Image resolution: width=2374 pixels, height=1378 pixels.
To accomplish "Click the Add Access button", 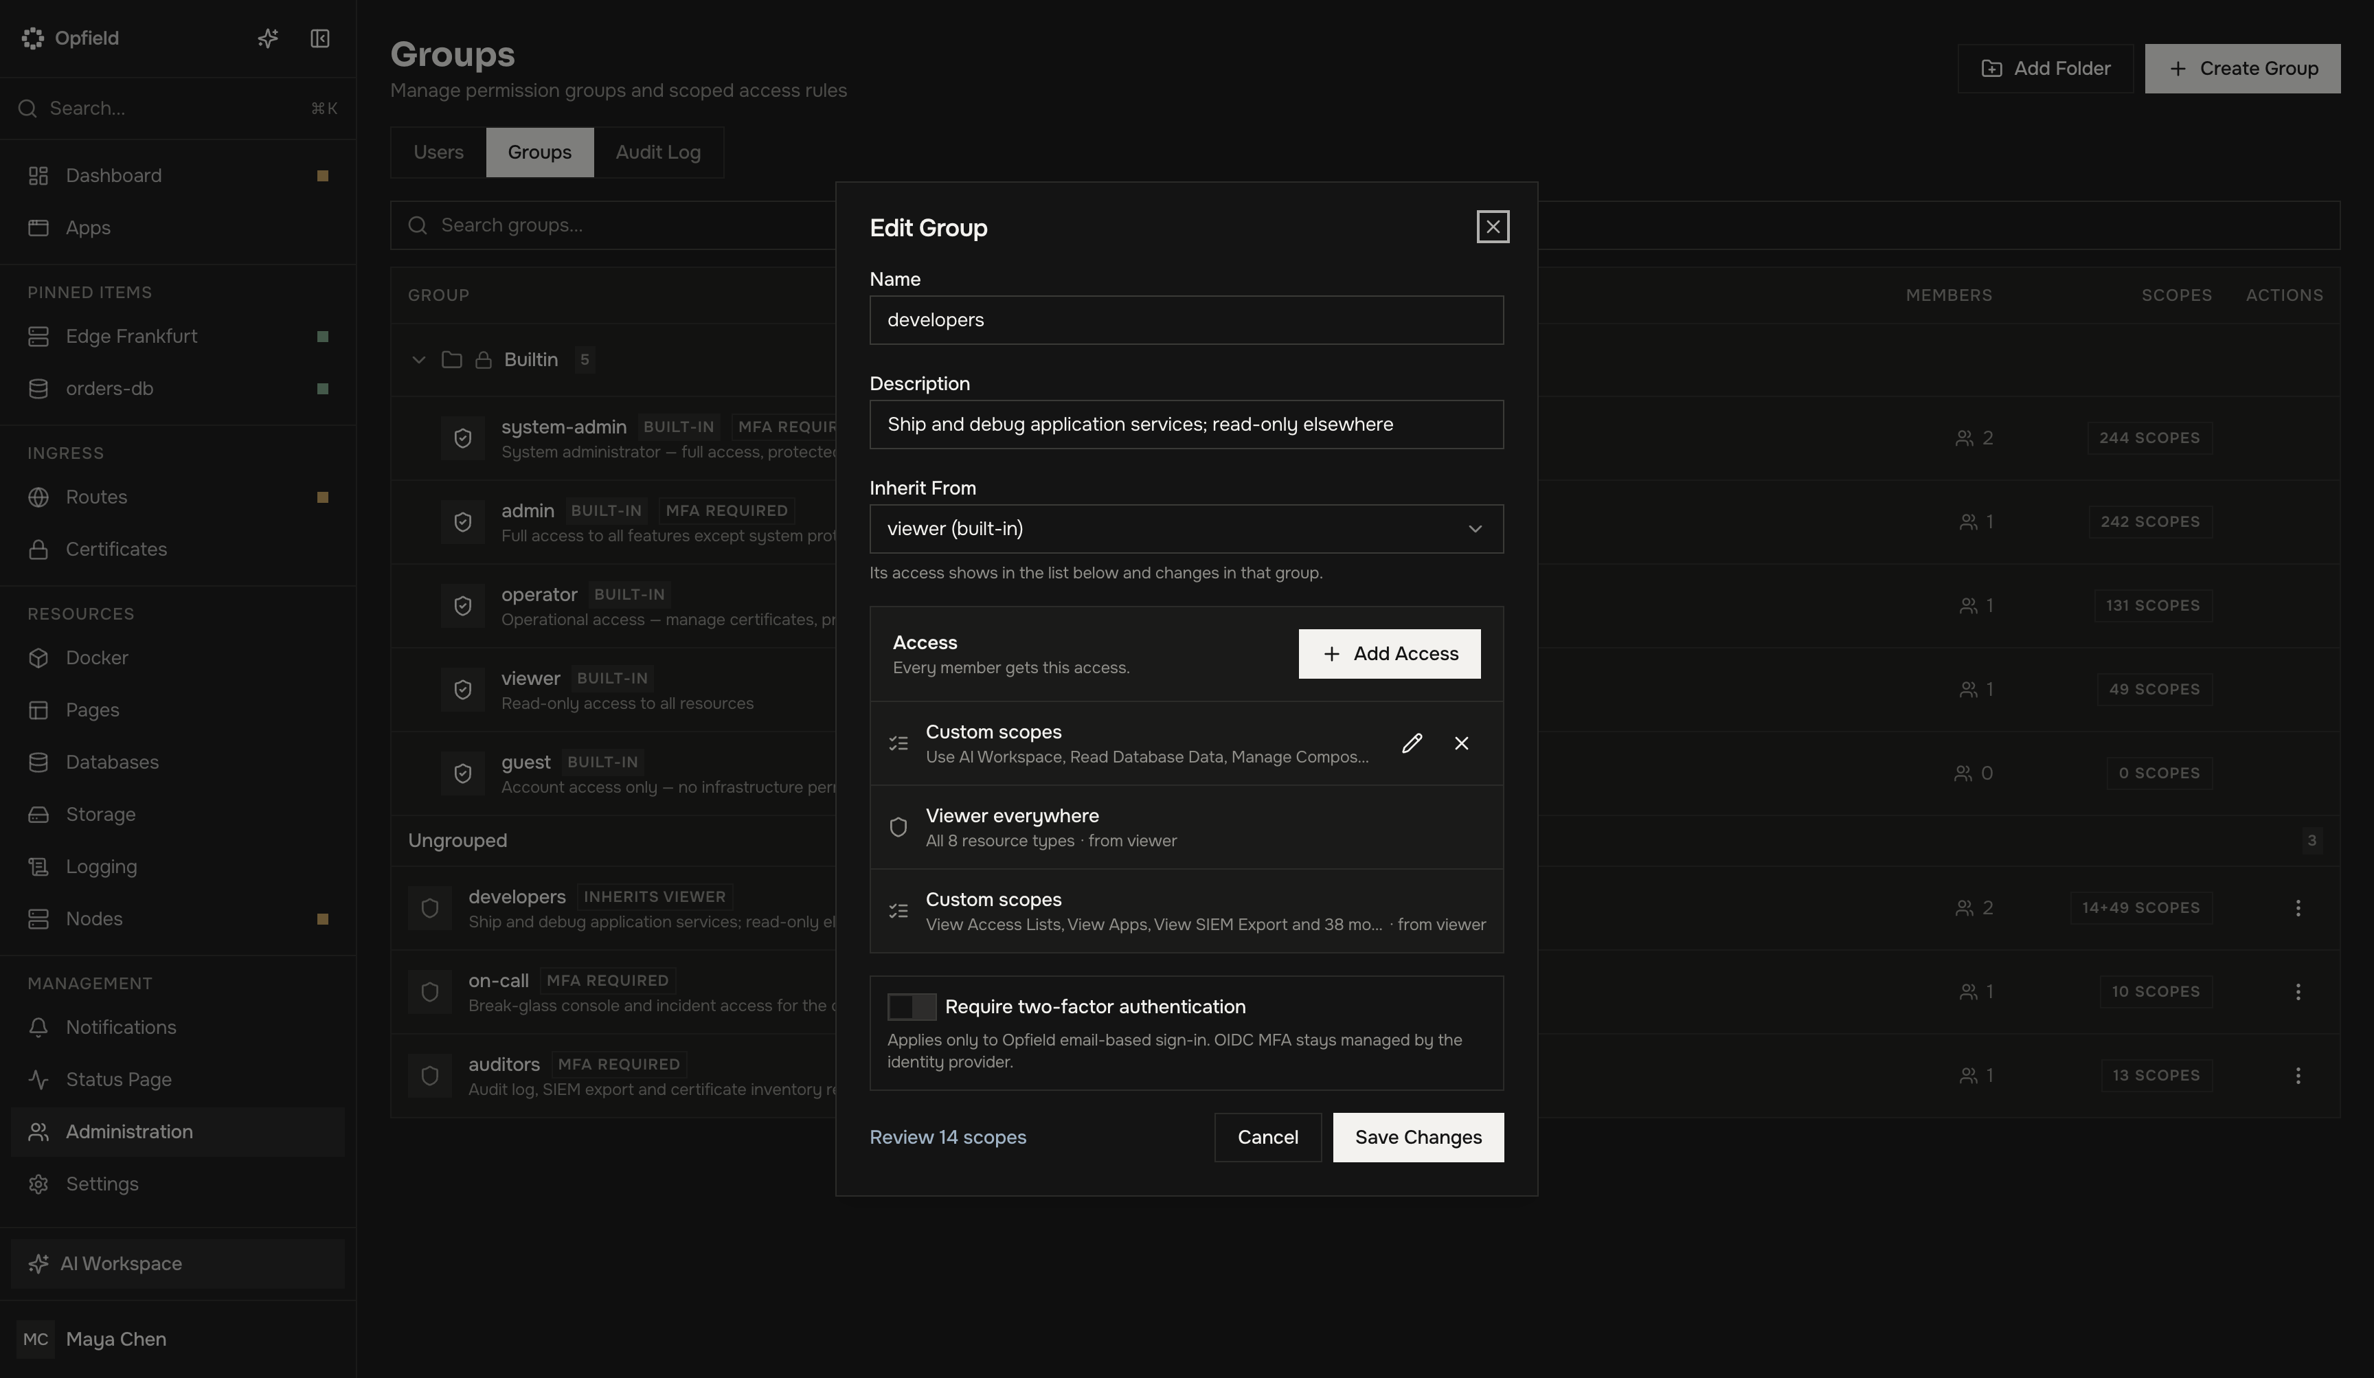I will (1390, 654).
